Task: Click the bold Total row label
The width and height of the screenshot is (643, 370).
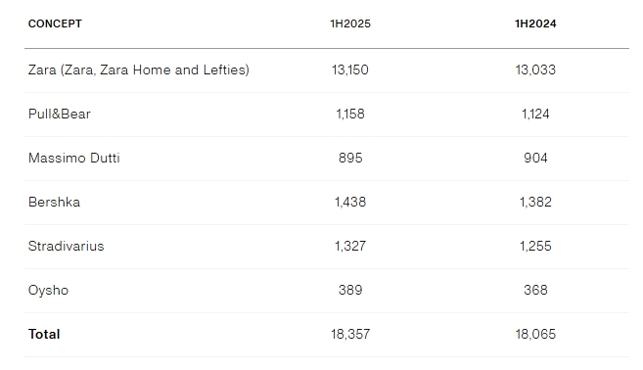Action: point(44,334)
